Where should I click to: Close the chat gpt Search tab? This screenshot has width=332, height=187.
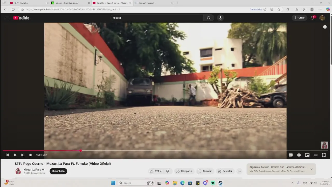pos(171,3)
